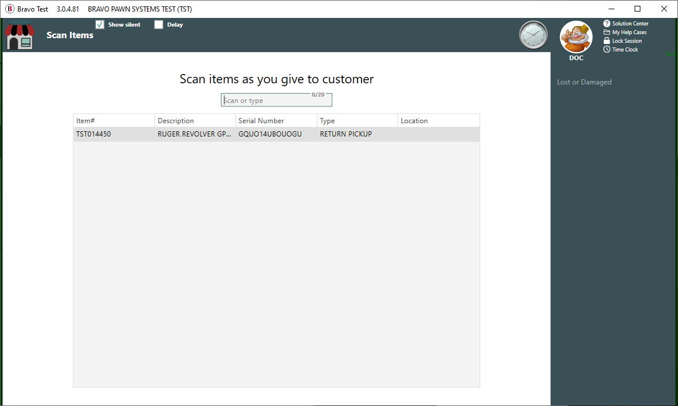This screenshot has height=406, width=678.
Task: Click the Time Clock icon
Action: coord(607,49)
